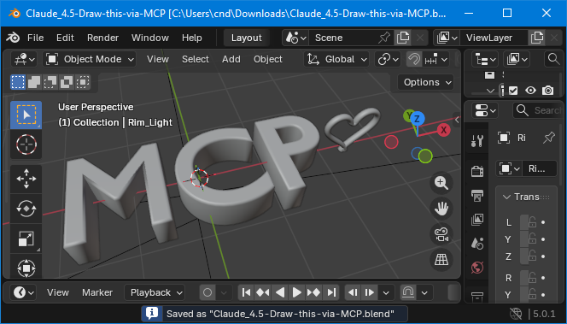Open the timeline Marker menu

pyautogui.click(x=97, y=292)
